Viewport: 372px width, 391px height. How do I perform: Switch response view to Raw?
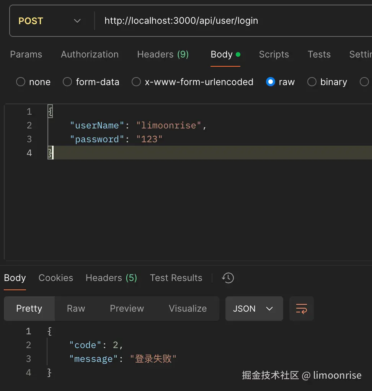coord(76,309)
